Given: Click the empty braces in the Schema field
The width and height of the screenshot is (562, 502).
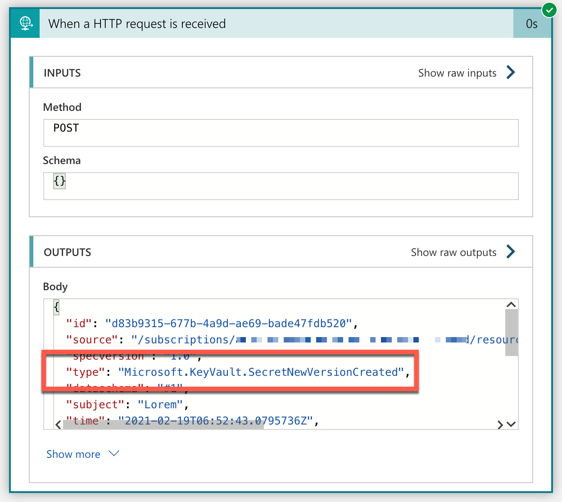Looking at the screenshot, I should (x=59, y=181).
